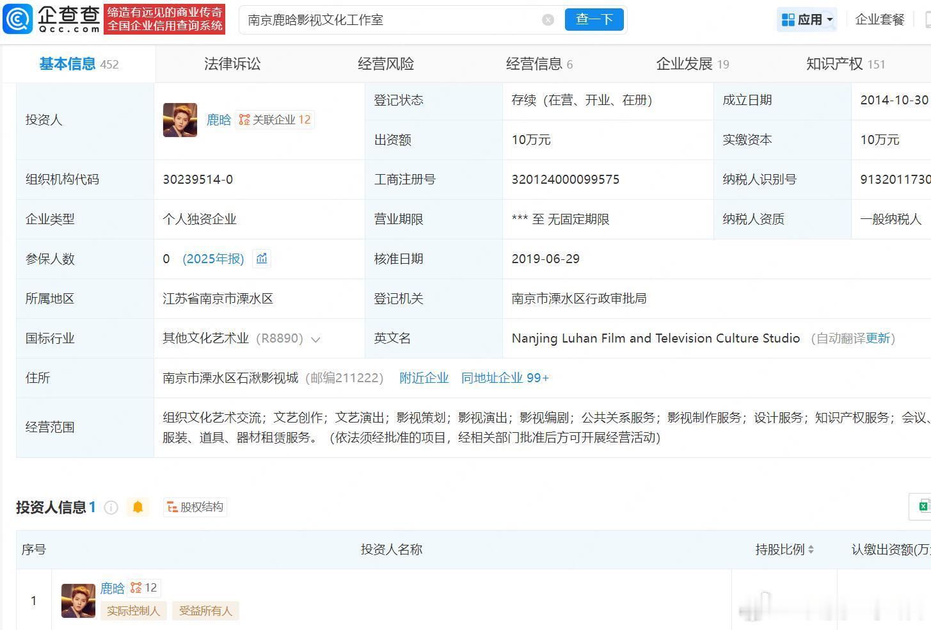Click the 查一下 search button
This screenshot has height=630, width=931.
click(594, 19)
